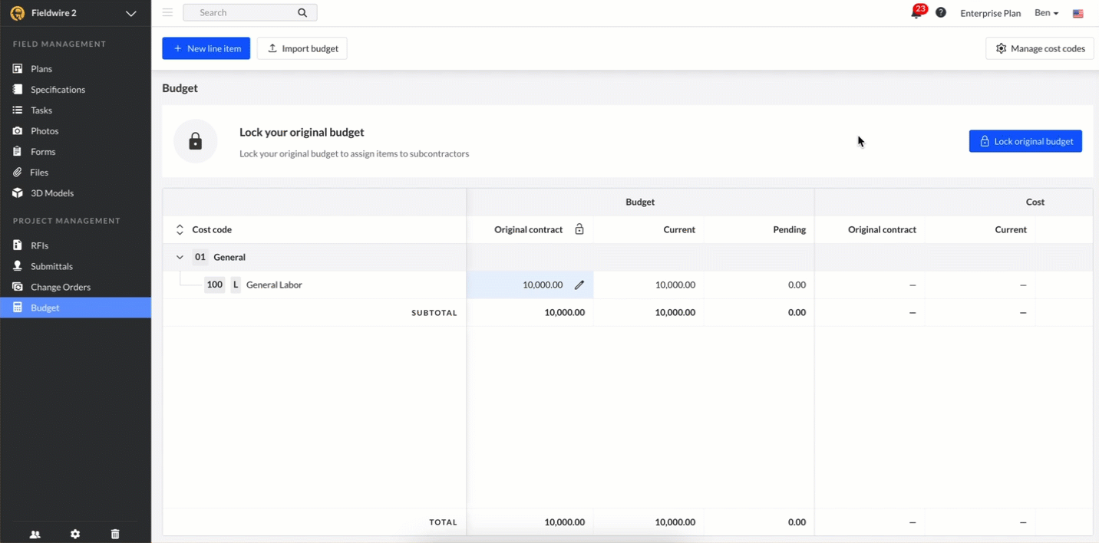Open the project switcher chevron beside Fieldwire 2

coord(131,13)
